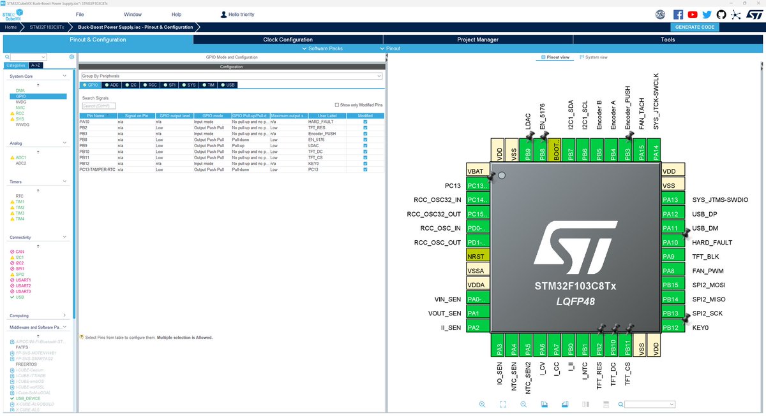
Task: Open the Window menu
Action: point(133,14)
